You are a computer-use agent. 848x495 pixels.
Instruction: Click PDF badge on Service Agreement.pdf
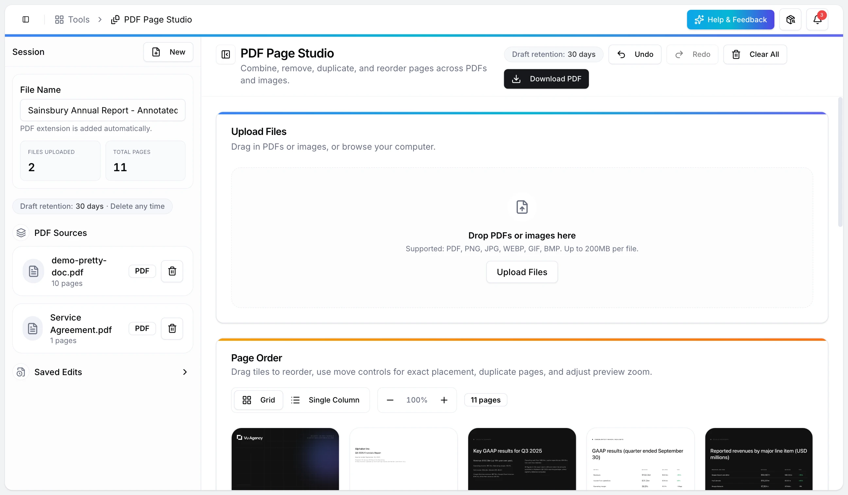142,329
